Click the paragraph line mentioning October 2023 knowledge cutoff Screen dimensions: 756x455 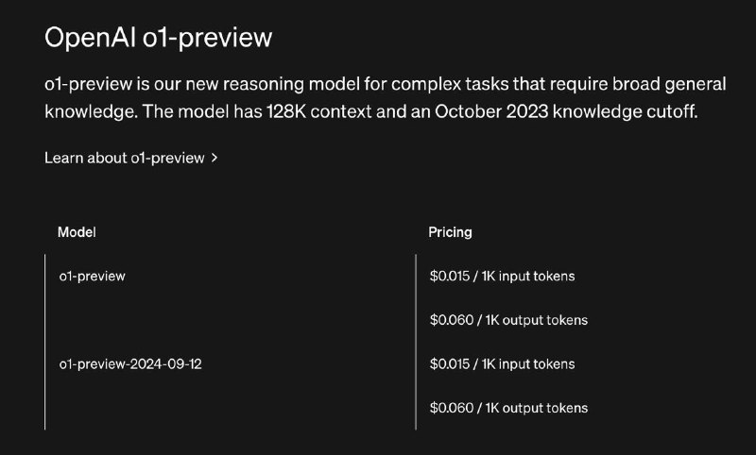371,111
